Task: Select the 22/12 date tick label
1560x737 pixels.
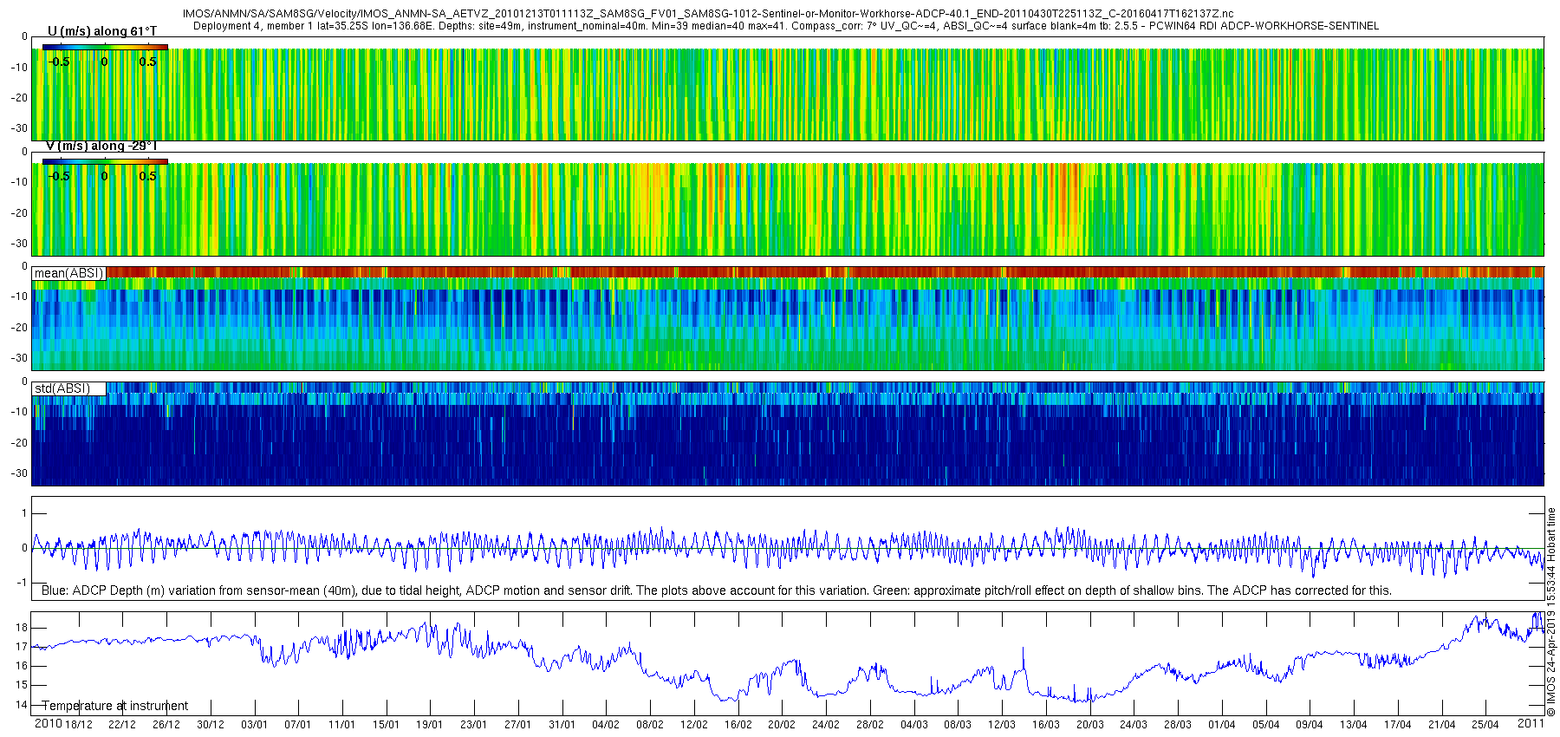Action: click(122, 725)
